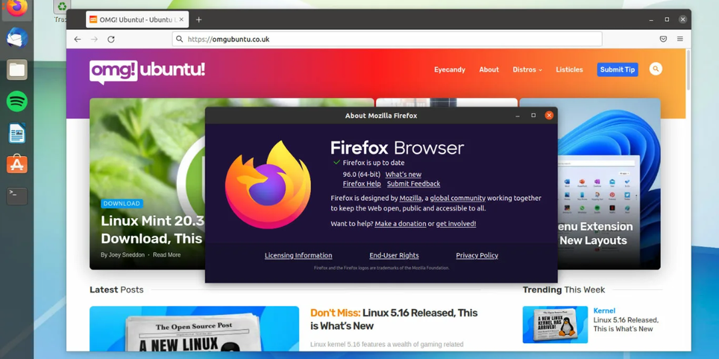Reload the omgubuntu.co.uk page

[x=111, y=39]
